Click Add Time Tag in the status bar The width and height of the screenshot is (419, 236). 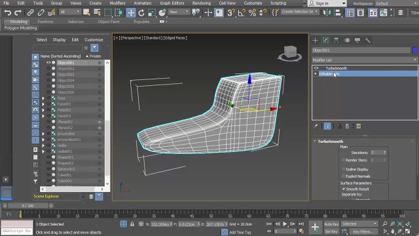[x=240, y=232]
